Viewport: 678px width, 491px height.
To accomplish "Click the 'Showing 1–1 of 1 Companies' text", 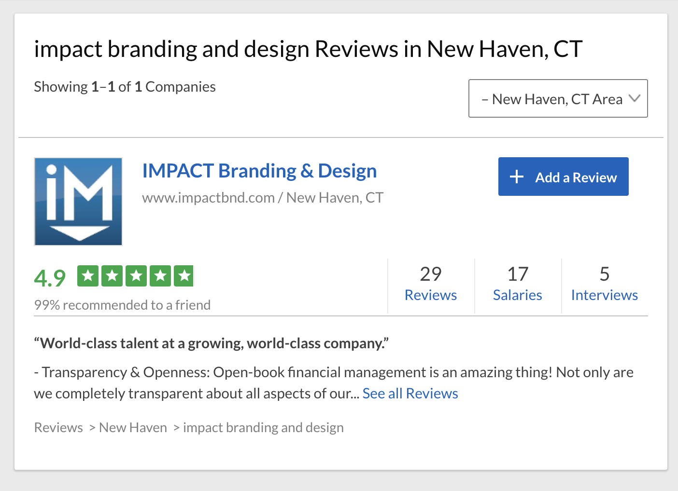I will click(x=125, y=87).
